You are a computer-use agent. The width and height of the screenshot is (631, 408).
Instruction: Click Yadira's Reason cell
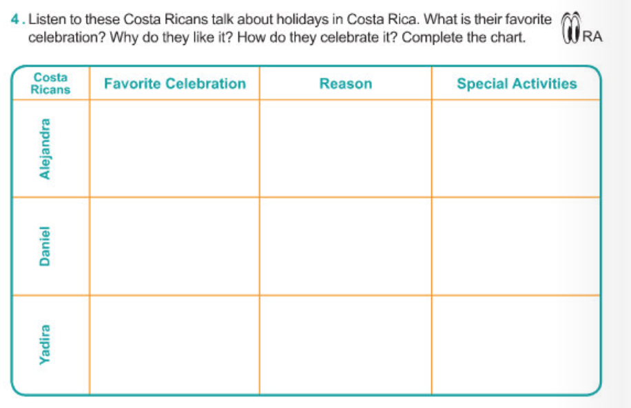tap(345, 344)
